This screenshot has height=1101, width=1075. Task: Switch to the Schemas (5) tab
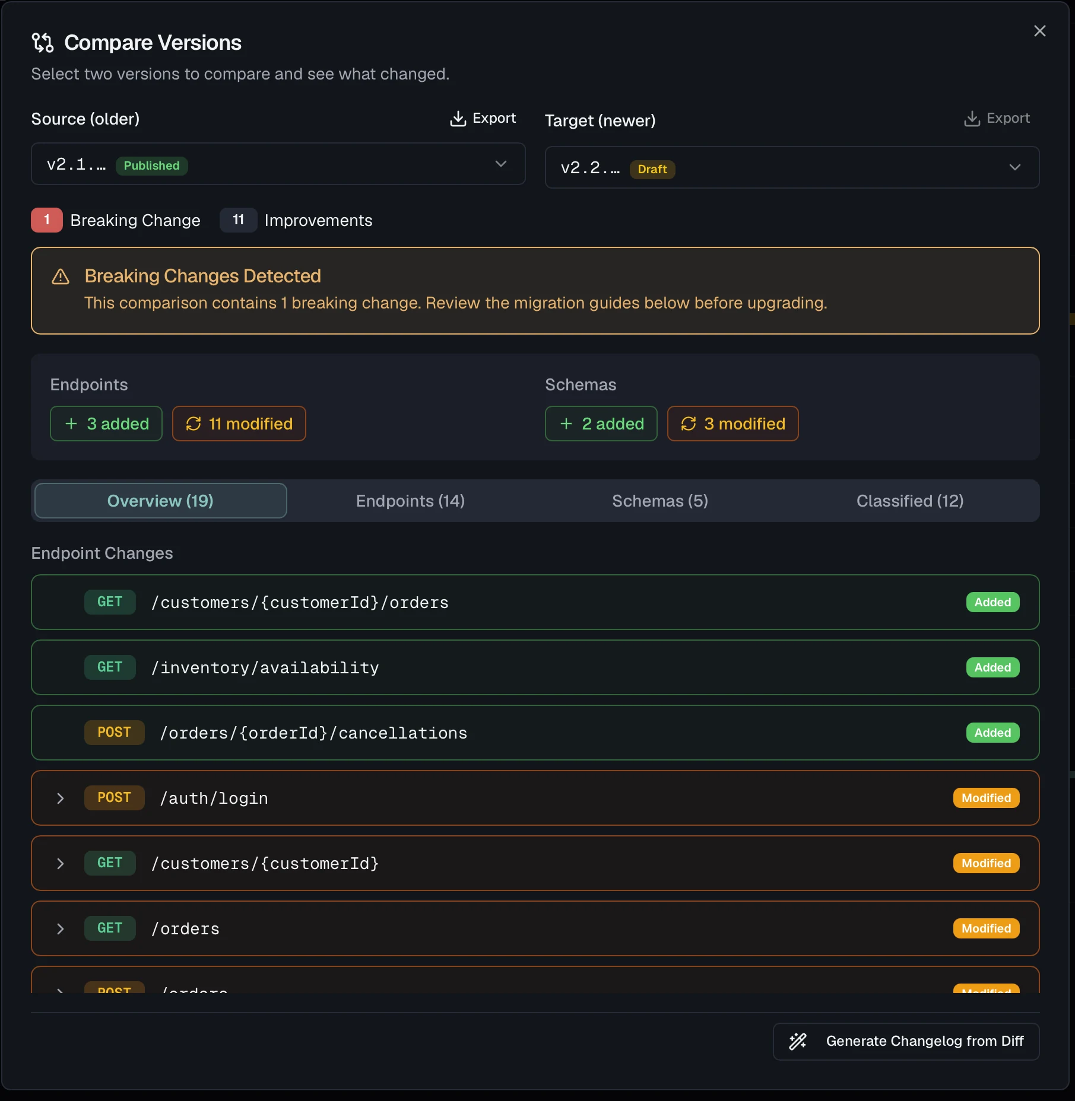click(x=660, y=501)
